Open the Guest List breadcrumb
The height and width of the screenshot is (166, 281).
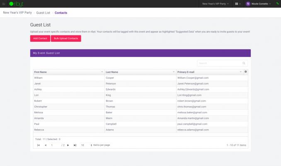(x=44, y=13)
